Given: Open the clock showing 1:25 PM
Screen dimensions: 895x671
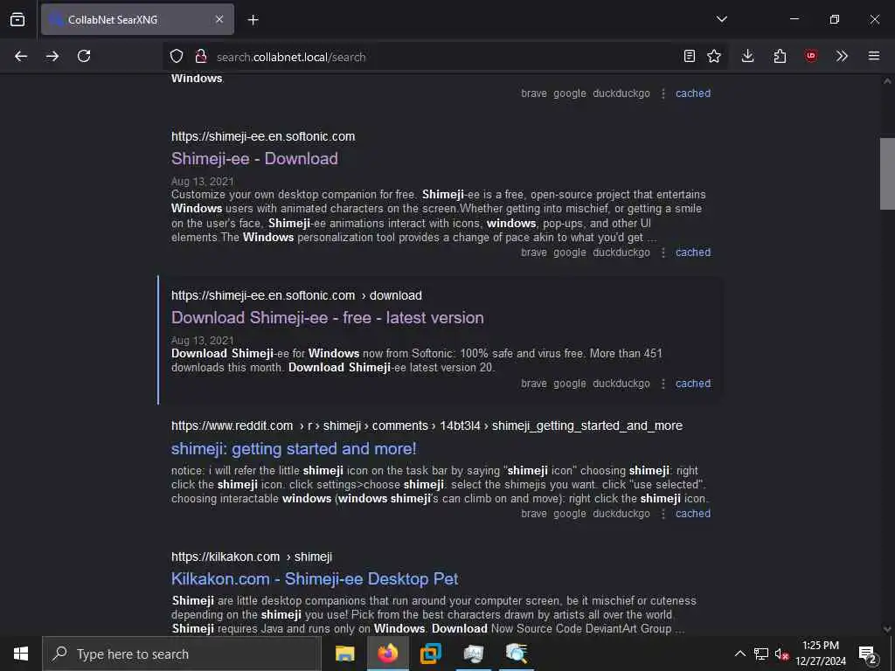Looking at the screenshot, I should 821,654.
